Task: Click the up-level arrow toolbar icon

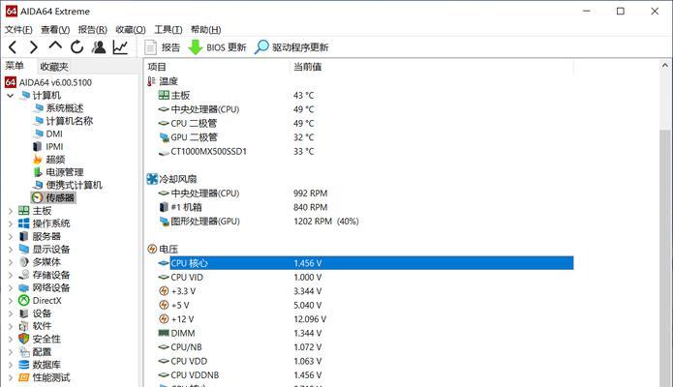Action: tap(55, 45)
